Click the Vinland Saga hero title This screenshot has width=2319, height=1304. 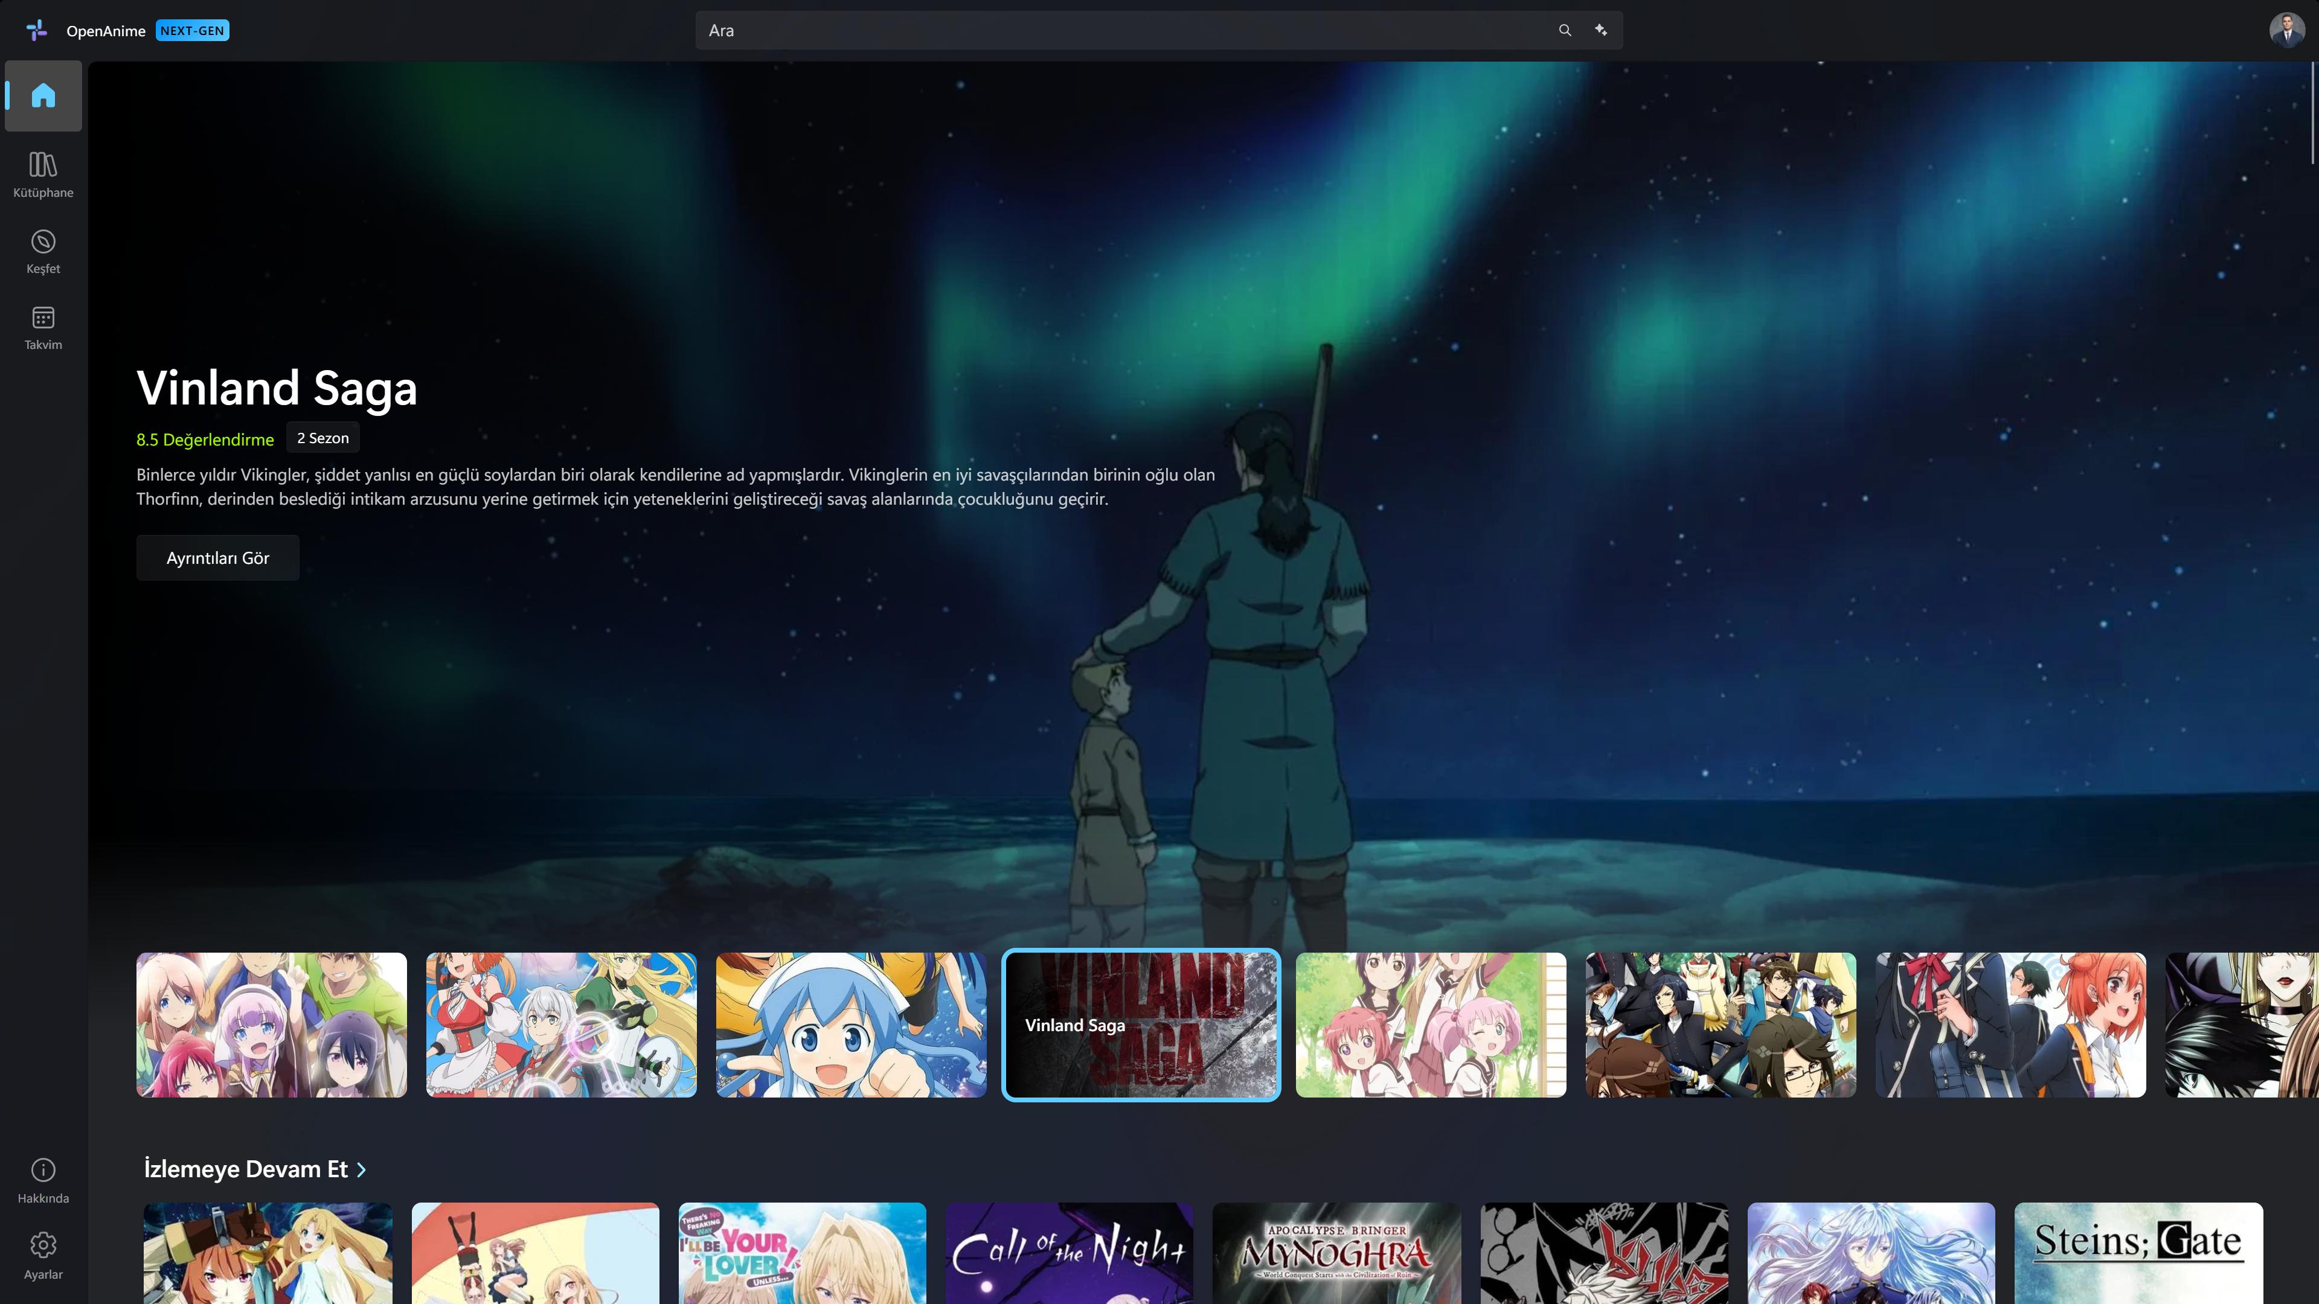point(277,388)
